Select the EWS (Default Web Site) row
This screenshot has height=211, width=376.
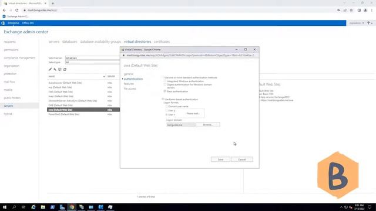click(83, 92)
